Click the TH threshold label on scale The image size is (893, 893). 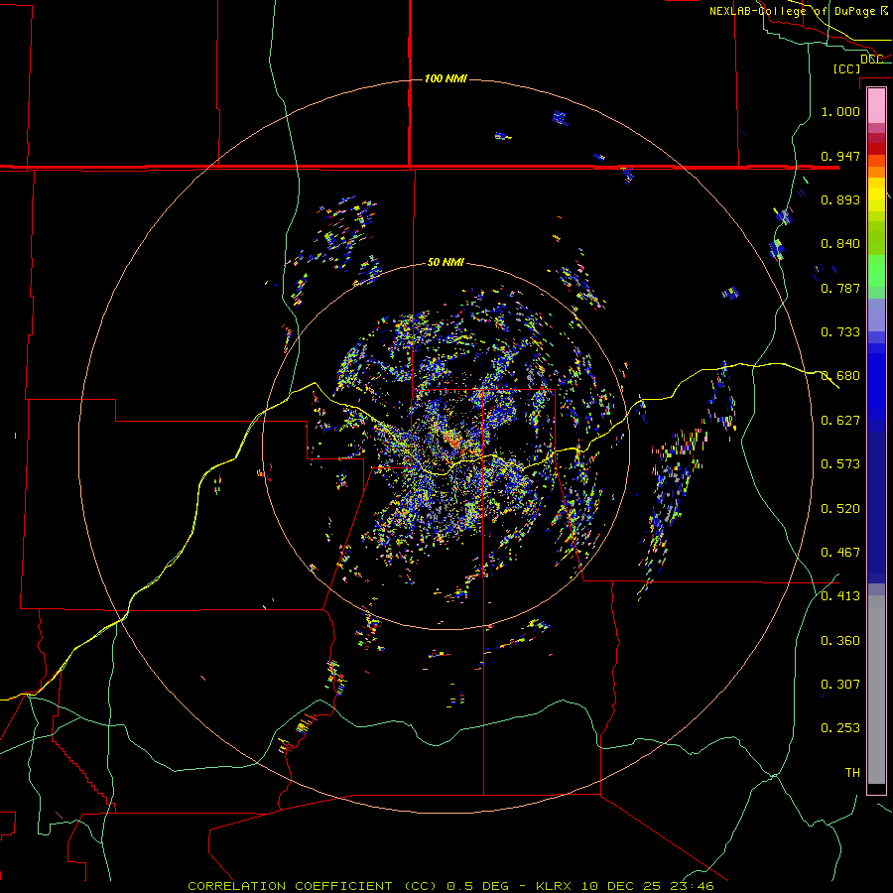pyautogui.click(x=852, y=773)
